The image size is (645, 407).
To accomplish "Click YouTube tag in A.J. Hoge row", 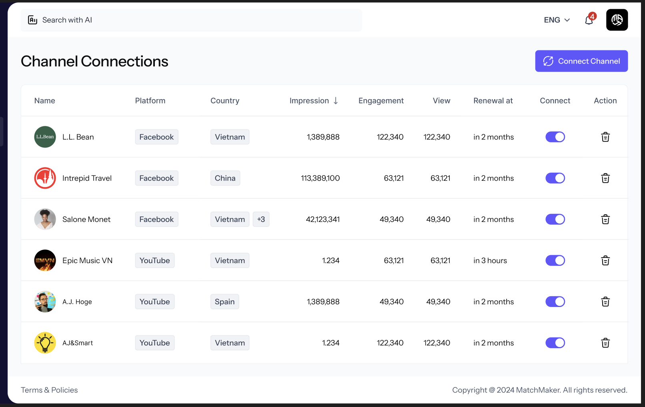I will coord(154,301).
